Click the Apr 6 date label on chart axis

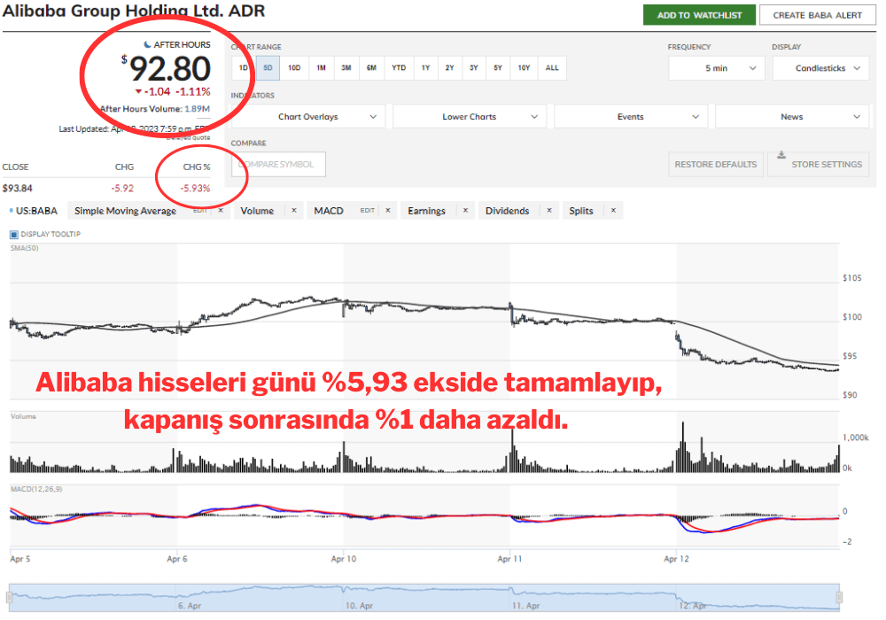pyautogui.click(x=177, y=559)
